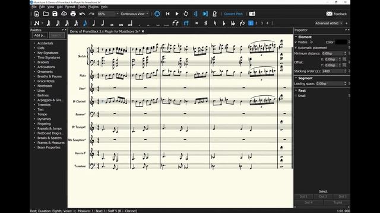The height and width of the screenshot is (213, 380).
Task: Undo the last action
Action: pos(82,14)
